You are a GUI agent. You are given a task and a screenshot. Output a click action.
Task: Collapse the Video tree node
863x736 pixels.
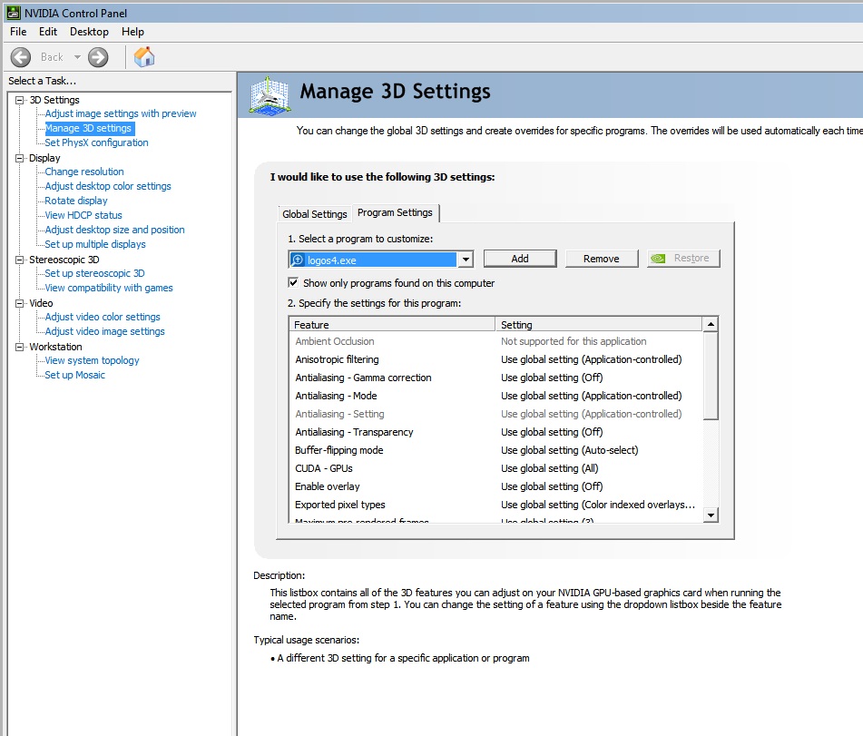20,303
